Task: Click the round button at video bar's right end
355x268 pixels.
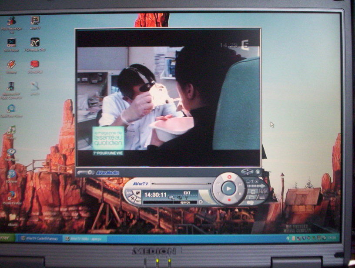Action: click(258, 172)
